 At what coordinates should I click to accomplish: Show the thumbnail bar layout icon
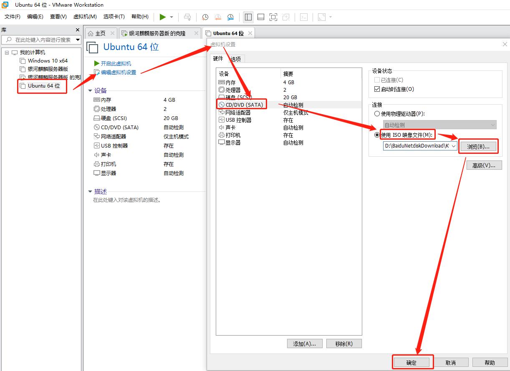(261, 17)
